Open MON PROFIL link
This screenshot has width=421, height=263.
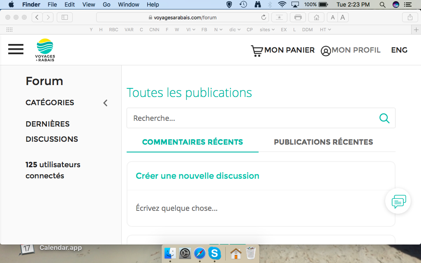[356, 50]
